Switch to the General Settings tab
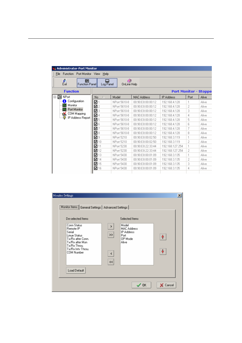The height and width of the screenshot is (343, 242). (91, 207)
